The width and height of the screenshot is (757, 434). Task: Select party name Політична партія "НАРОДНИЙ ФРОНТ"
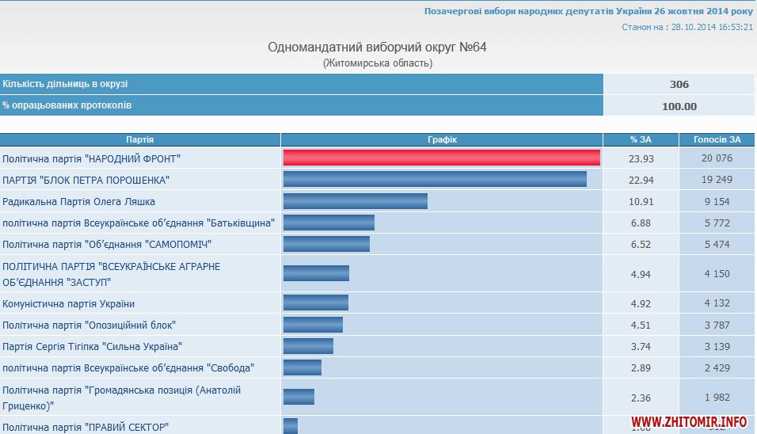(92, 158)
